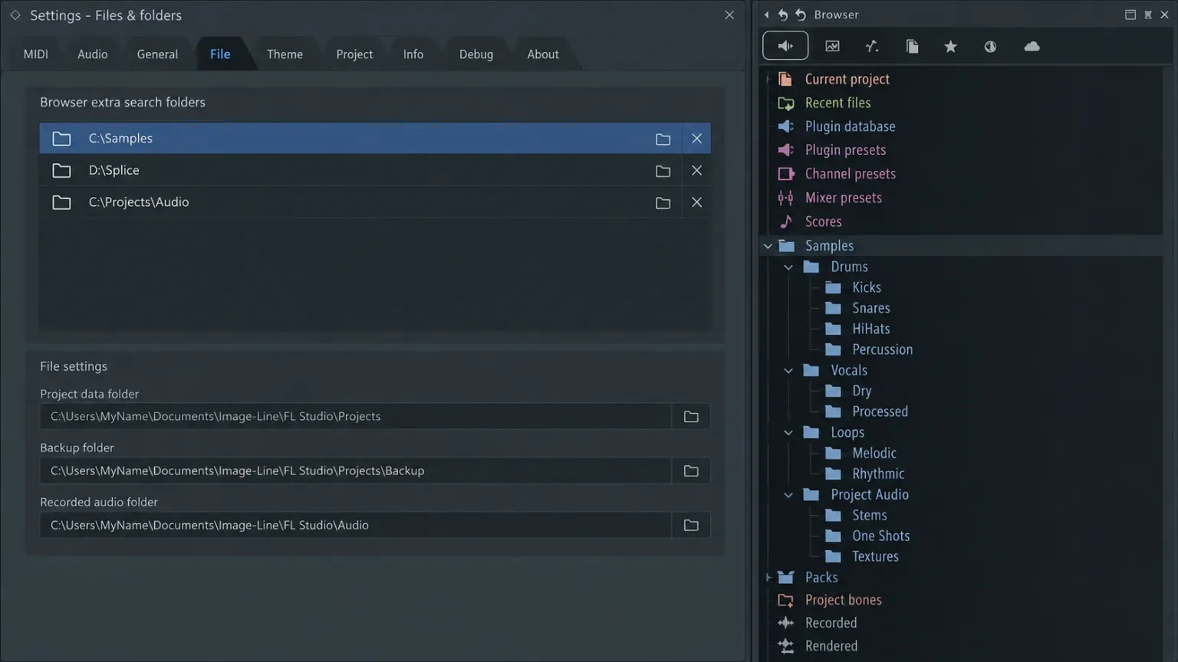Remove the D:\Splice search folder
Viewport: 1178px width, 662px height.
coord(696,171)
